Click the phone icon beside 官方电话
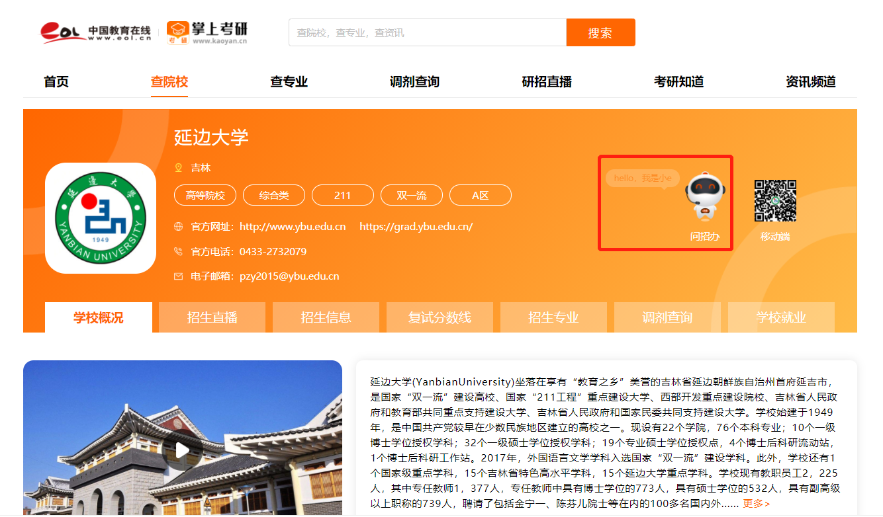Viewport: 883px width, 517px height. (x=178, y=251)
